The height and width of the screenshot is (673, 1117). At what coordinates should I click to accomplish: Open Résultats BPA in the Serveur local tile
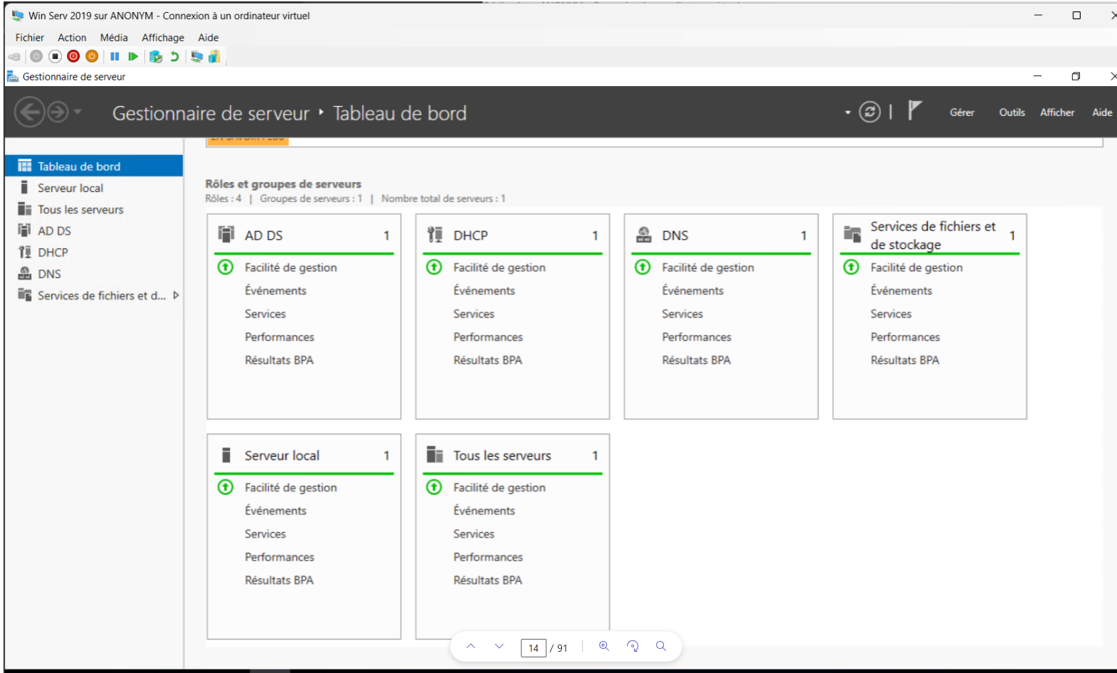click(x=279, y=580)
